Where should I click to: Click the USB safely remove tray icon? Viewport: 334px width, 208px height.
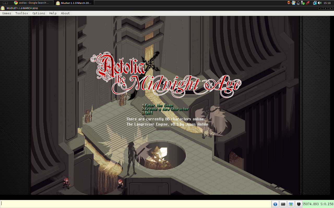(x=303, y=3)
